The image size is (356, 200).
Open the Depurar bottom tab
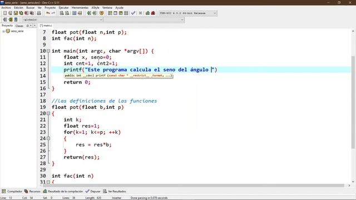click(93, 191)
